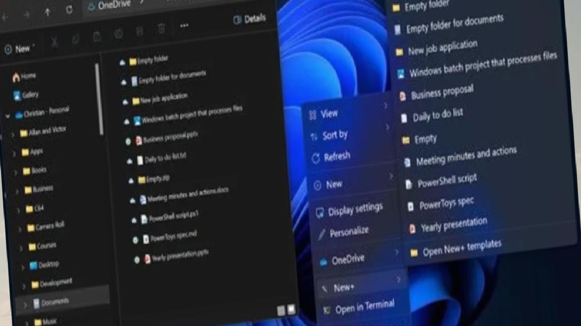
Task: Select Gallery in the navigation pane
Action: tap(26, 95)
